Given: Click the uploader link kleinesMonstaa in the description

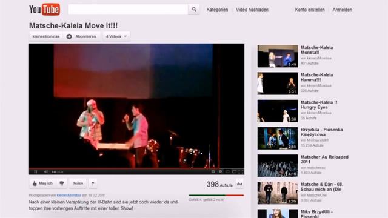Looking at the screenshot, I should coord(69,195).
